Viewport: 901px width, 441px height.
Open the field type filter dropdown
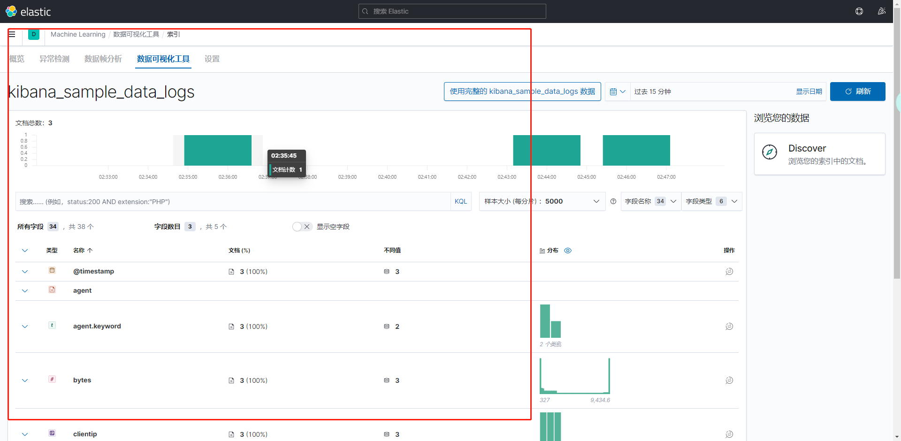click(x=712, y=201)
